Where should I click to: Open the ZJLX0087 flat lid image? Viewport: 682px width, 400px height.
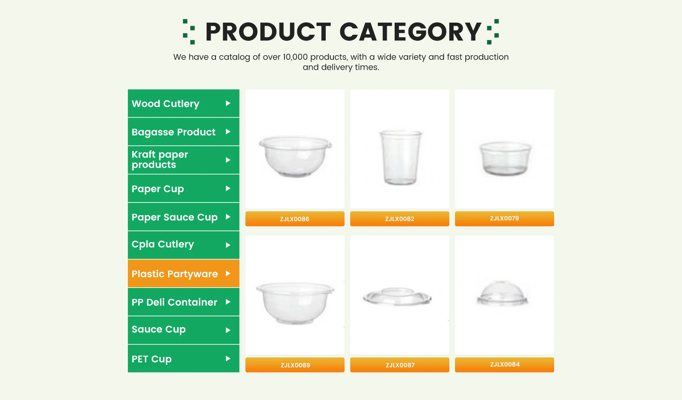tap(397, 296)
